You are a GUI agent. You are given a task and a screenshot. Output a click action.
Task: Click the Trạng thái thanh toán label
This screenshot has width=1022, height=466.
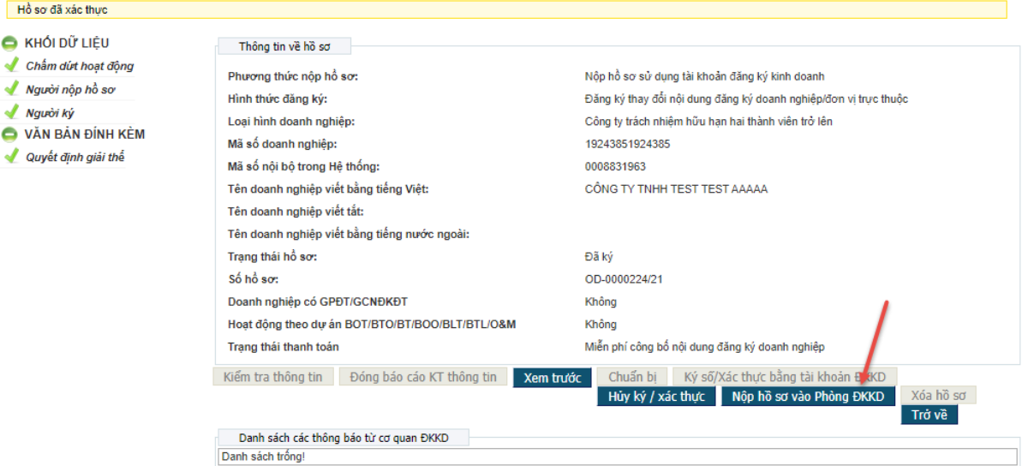point(284,348)
